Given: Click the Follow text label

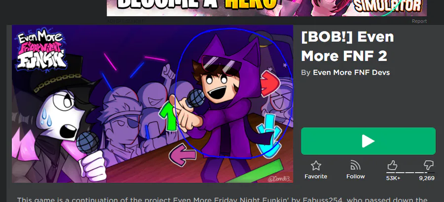Looking at the screenshot, I should [355, 176].
